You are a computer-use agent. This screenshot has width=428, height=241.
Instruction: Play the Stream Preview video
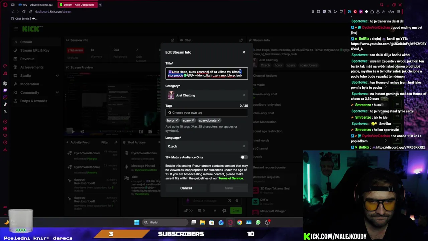[x=73, y=132]
